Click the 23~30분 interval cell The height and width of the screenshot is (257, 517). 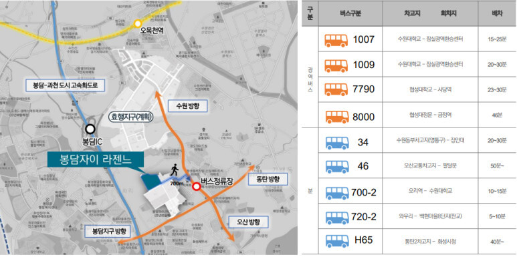pos(497,89)
